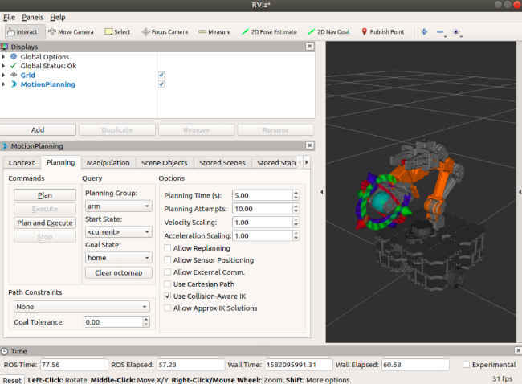Click the Plan button
This screenshot has height=384, width=522.
45,195
